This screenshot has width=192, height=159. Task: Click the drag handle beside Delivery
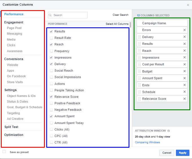click(x=140, y=37)
